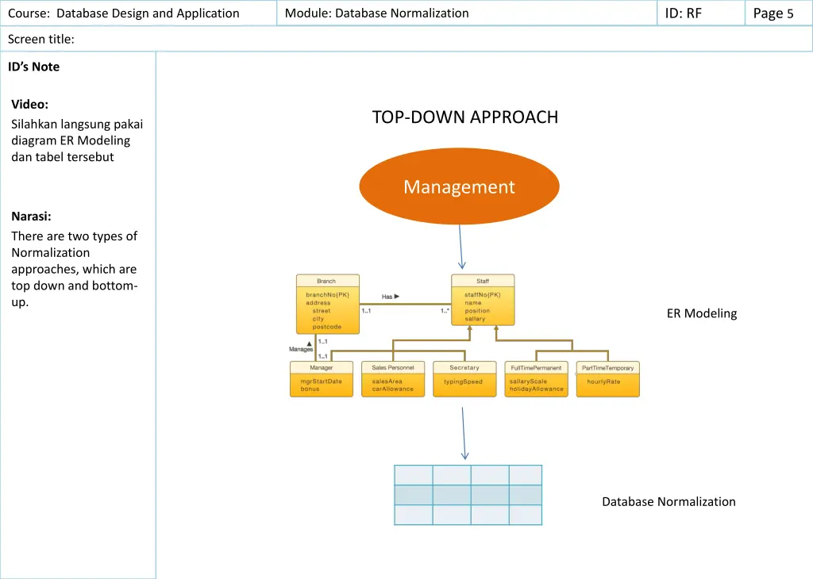Click the carAllowance attribute
The height and width of the screenshot is (579, 813).
point(392,389)
